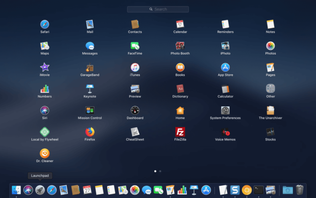The height and width of the screenshot is (198, 316).
Task: Launch the Calculator app
Action: click(225, 89)
